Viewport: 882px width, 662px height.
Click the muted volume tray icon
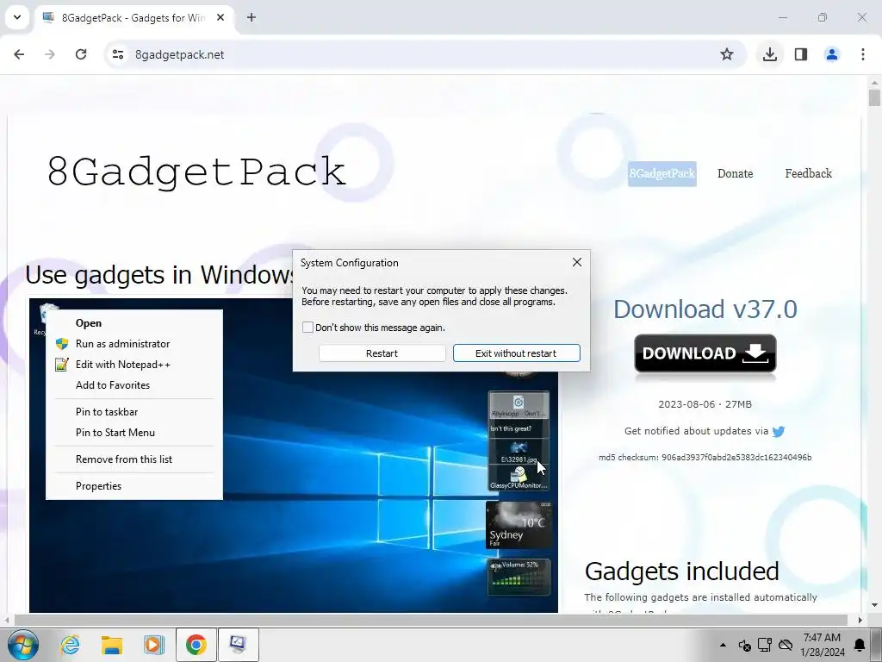(x=744, y=645)
